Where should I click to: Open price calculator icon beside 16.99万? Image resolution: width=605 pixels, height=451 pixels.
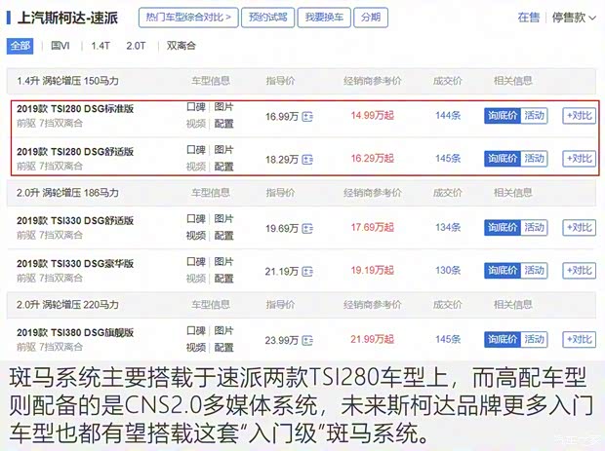307,116
